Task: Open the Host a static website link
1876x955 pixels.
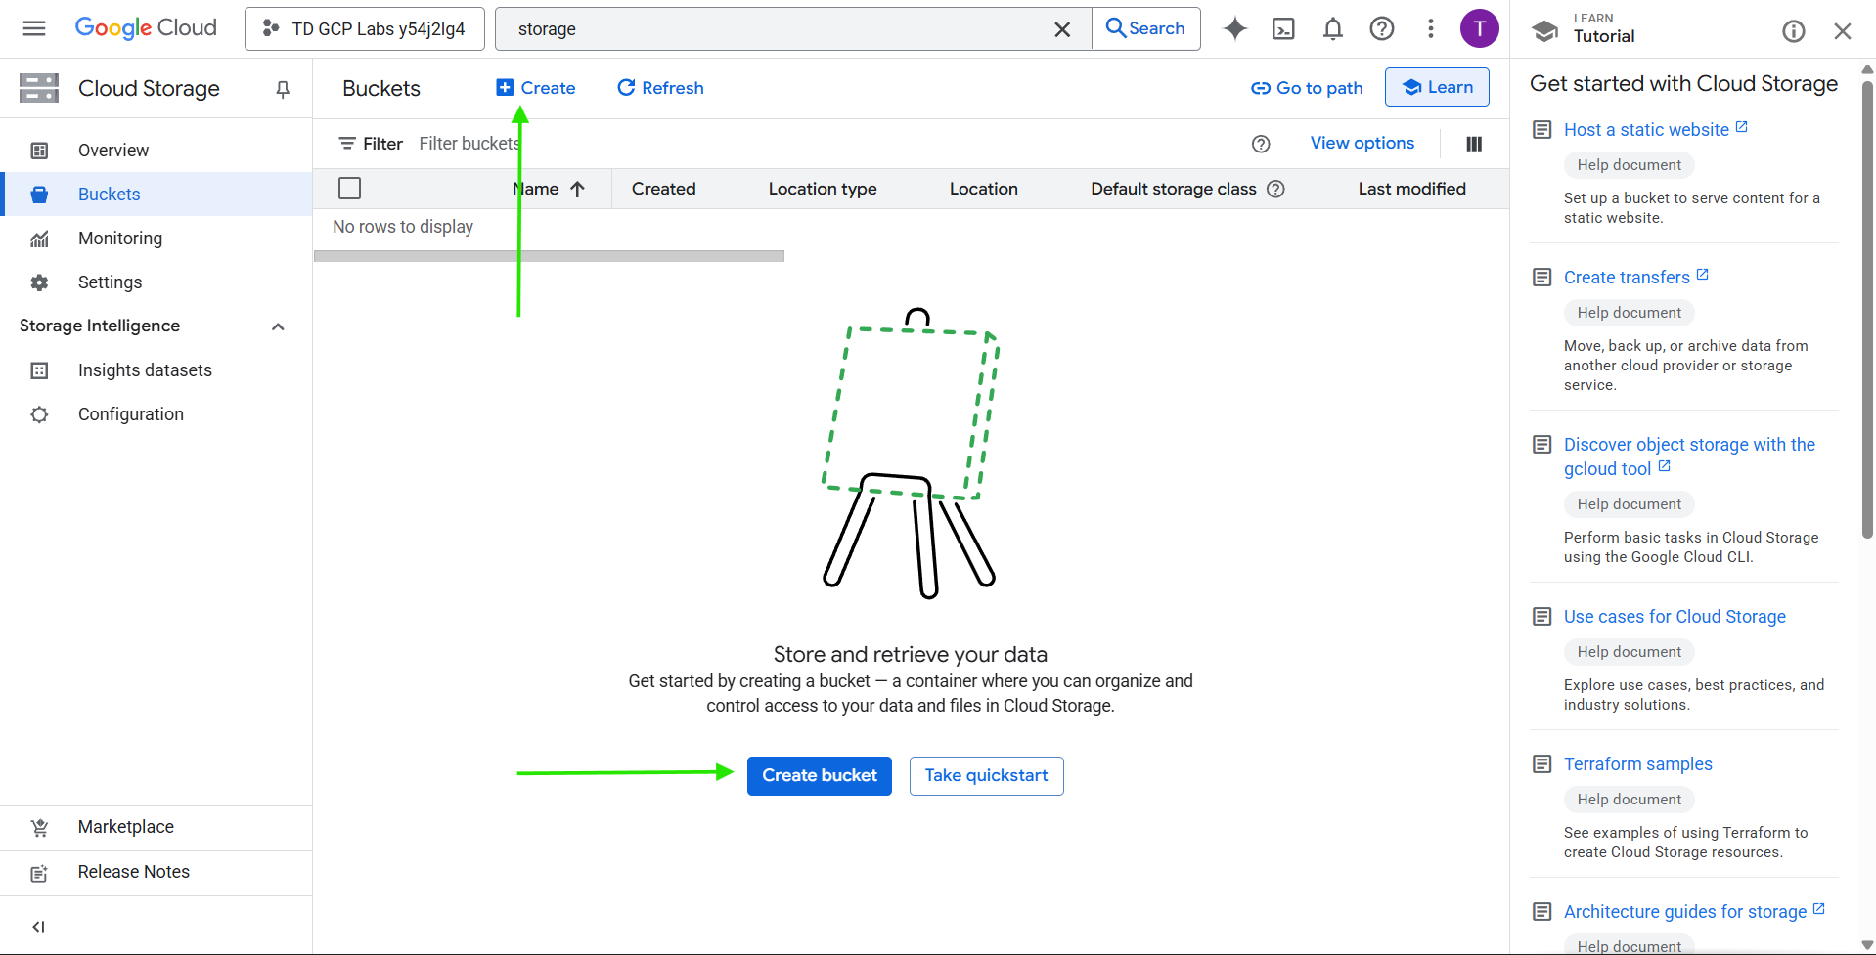Action: point(1646,130)
